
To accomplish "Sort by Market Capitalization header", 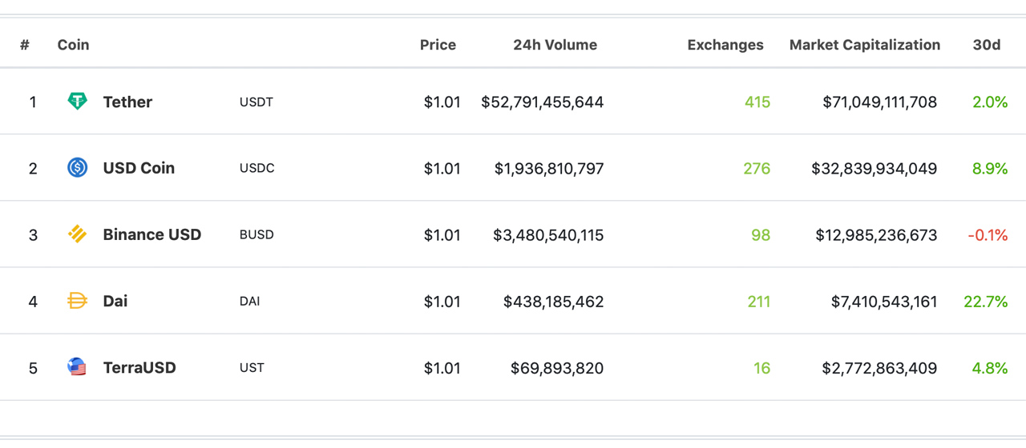I will pos(864,45).
